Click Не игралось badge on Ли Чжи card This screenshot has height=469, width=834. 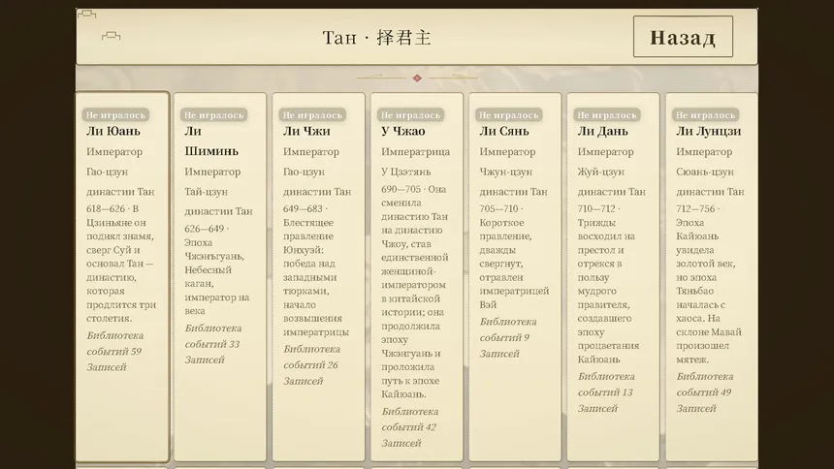click(x=312, y=115)
